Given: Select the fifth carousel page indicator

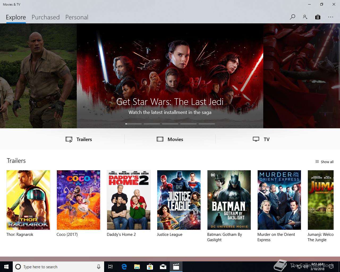Looking at the screenshot, I should (207, 124).
